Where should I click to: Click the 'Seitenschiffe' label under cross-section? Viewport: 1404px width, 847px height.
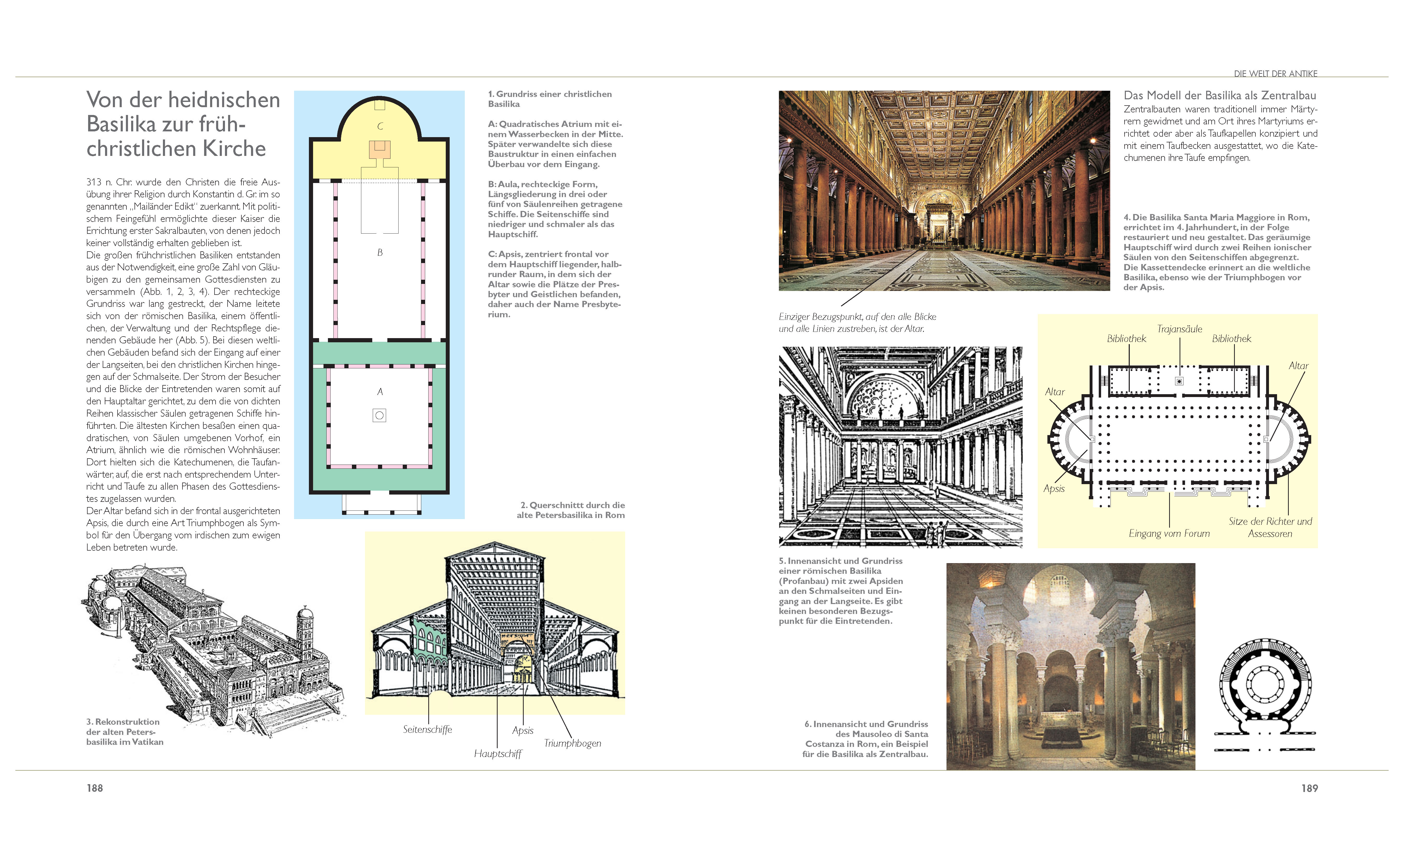tap(427, 730)
